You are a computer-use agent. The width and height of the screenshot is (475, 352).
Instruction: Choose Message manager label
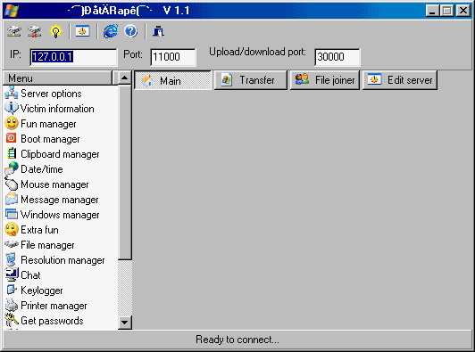pyautogui.click(x=60, y=200)
